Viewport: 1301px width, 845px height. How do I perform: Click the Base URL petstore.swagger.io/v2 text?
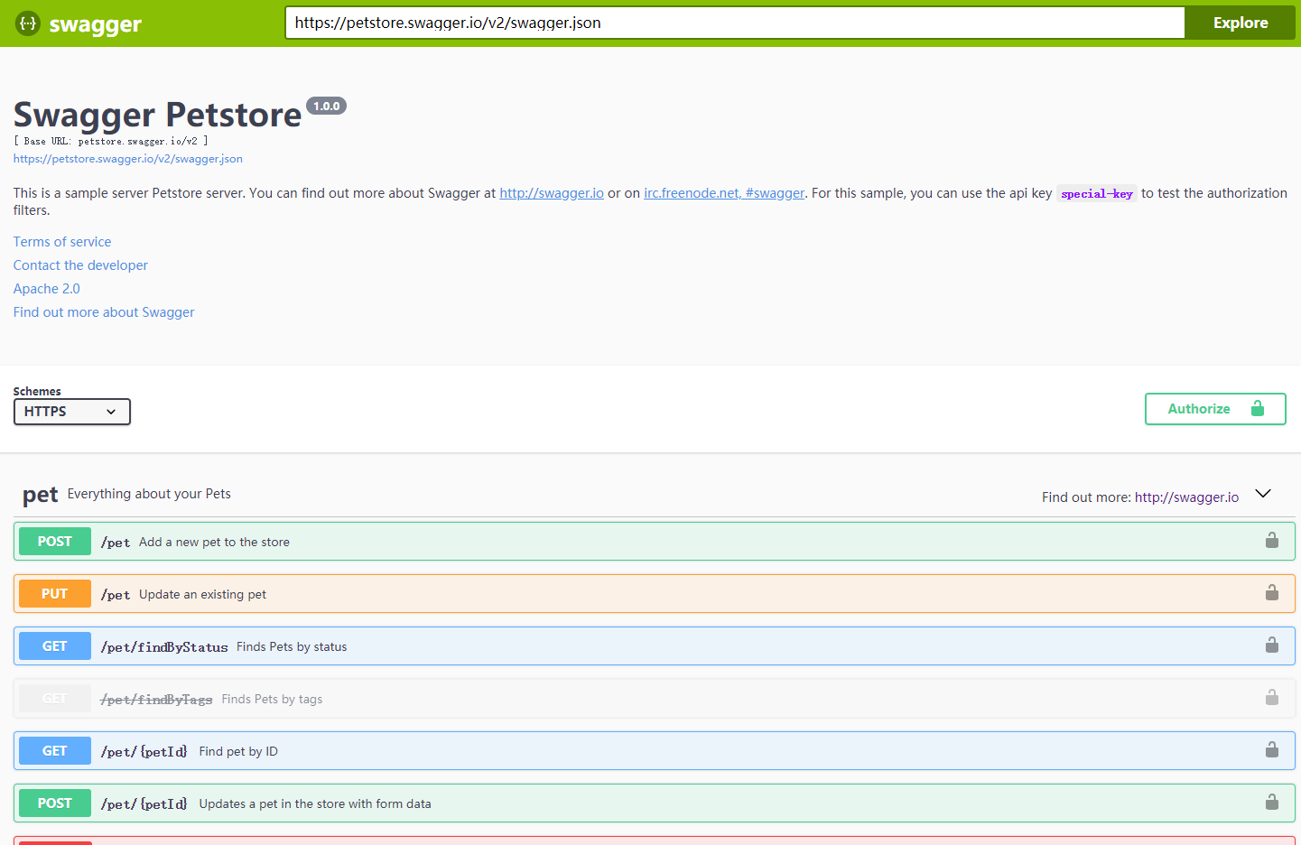pos(111,141)
